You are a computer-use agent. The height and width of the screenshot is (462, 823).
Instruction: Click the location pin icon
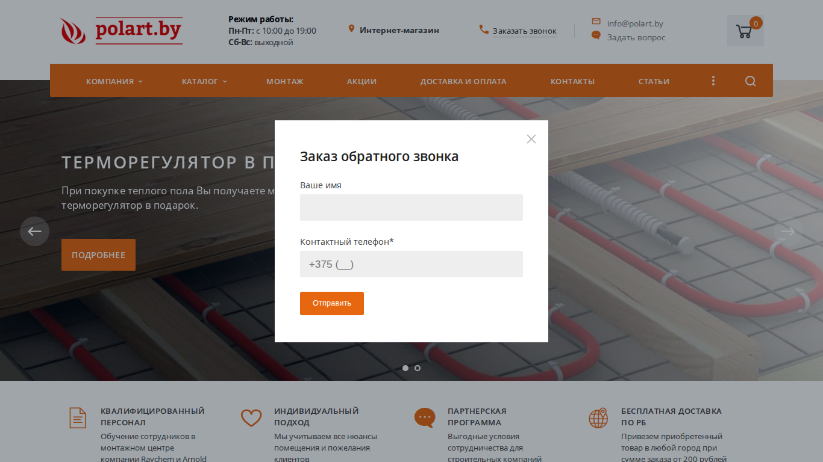[x=351, y=29]
